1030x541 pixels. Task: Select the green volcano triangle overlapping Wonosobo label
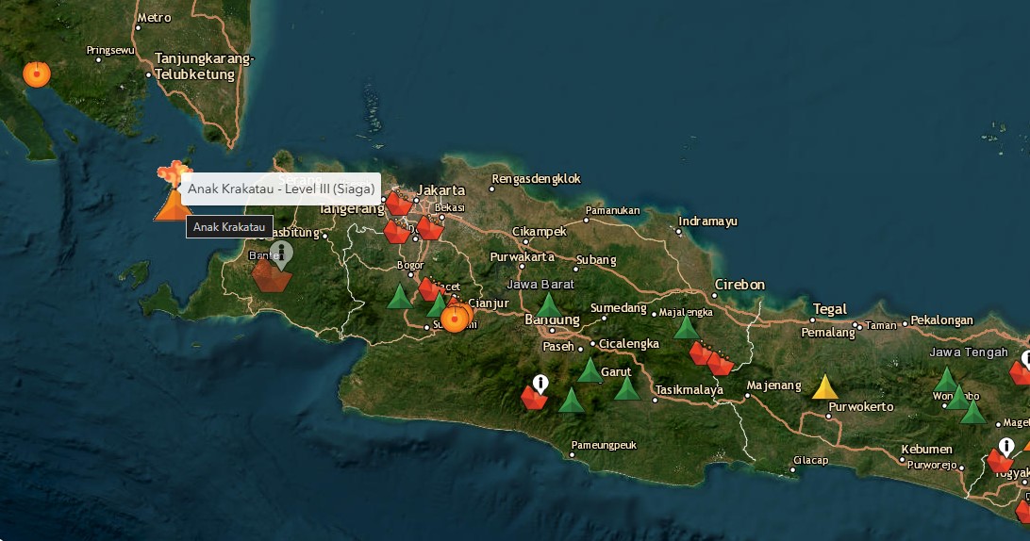(x=957, y=398)
